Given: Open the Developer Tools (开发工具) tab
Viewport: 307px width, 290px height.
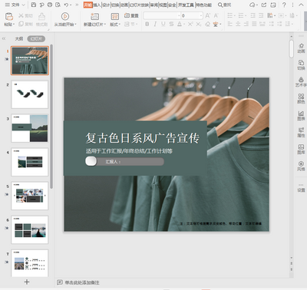Looking at the screenshot, I should coord(186,5).
